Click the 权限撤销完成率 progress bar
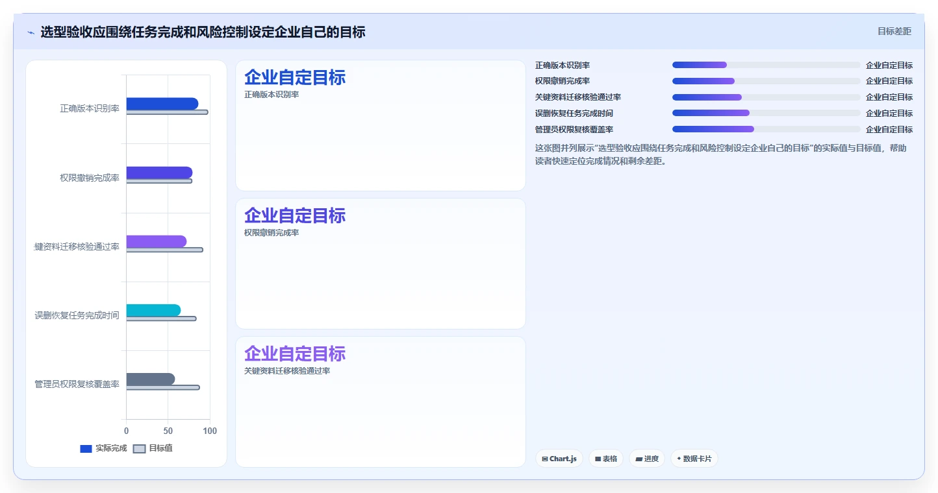The image size is (938, 493). 767,81
